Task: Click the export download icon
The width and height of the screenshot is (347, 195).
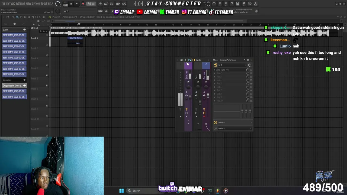Action: click(x=256, y=4)
